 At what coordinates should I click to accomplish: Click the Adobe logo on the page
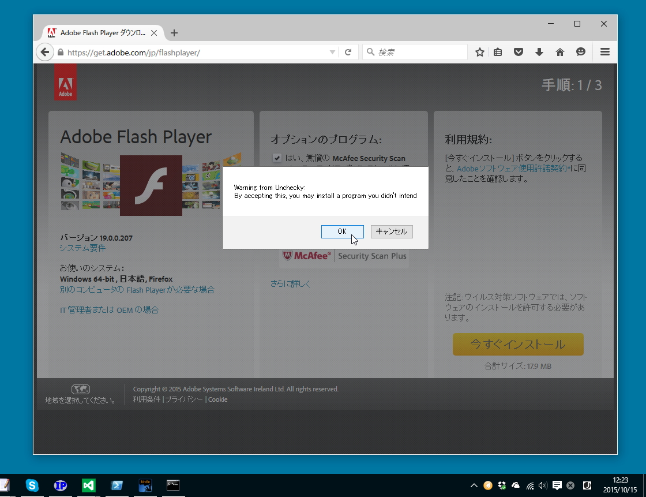(x=65, y=81)
